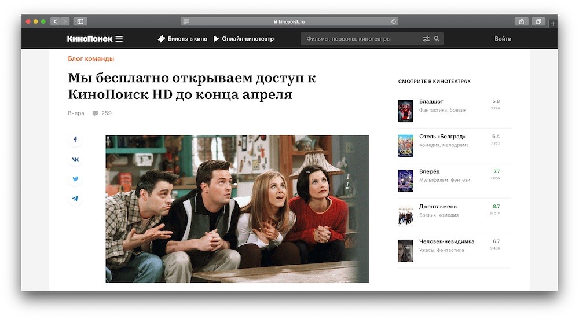This screenshot has height=319, width=579.
Task: Open the КиноПоиск logo homepage
Action: click(90, 39)
